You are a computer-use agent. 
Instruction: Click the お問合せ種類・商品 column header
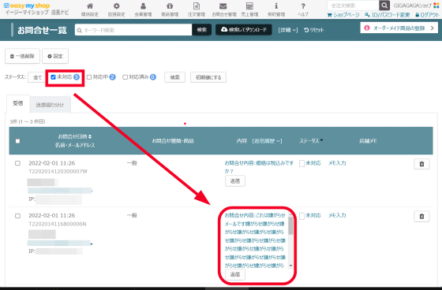[x=173, y=141]
